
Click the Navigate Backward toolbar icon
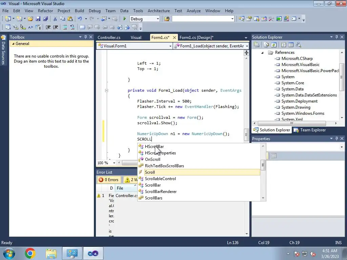click(104, 19)
